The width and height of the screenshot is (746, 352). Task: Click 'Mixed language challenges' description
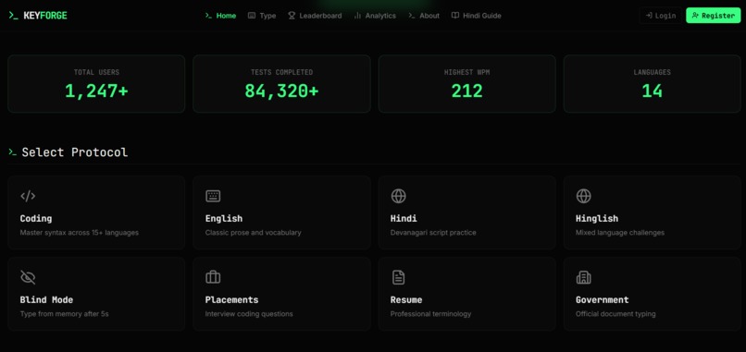point(620,233)
